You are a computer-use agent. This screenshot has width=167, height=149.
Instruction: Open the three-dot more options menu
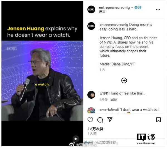point(158,9)
